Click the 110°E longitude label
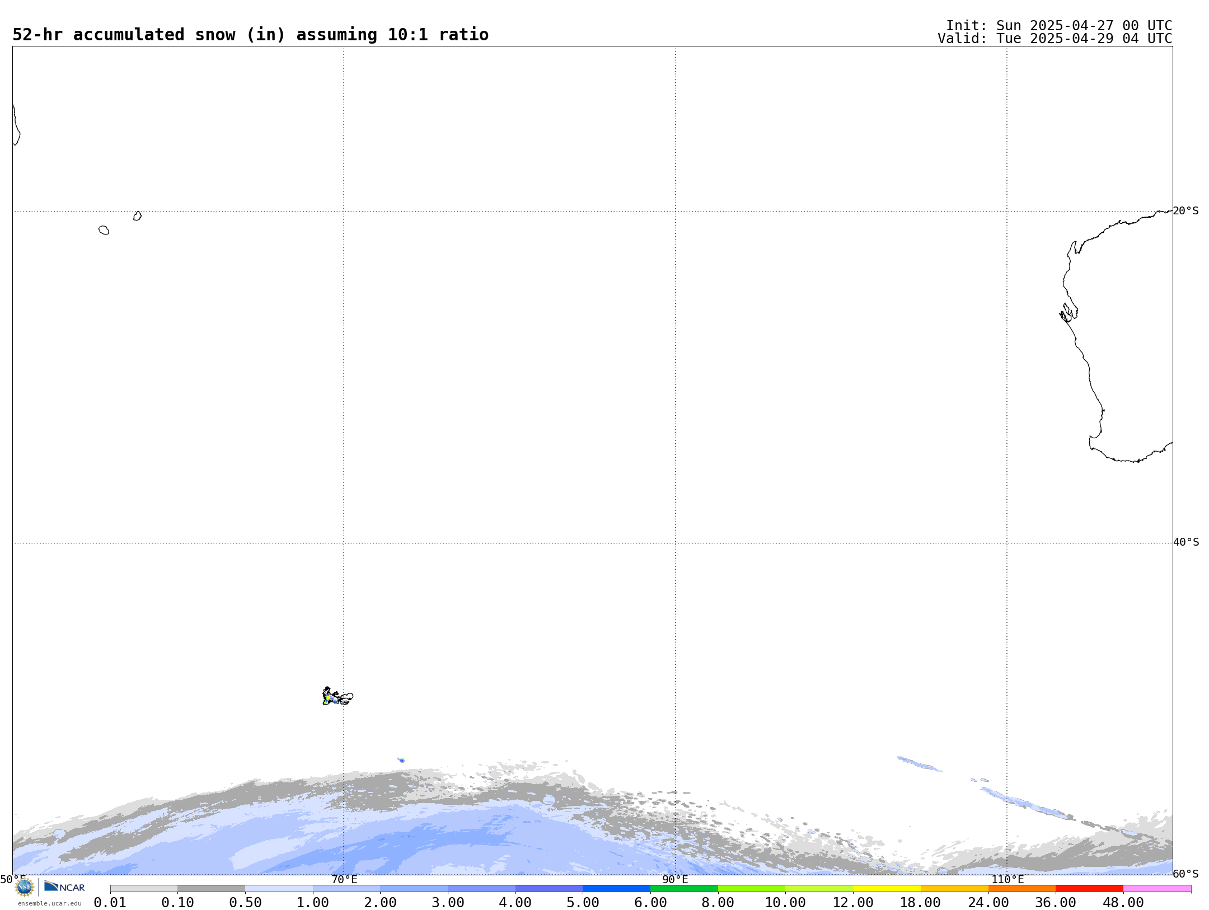1209x910 pixels. [1007, 880]
